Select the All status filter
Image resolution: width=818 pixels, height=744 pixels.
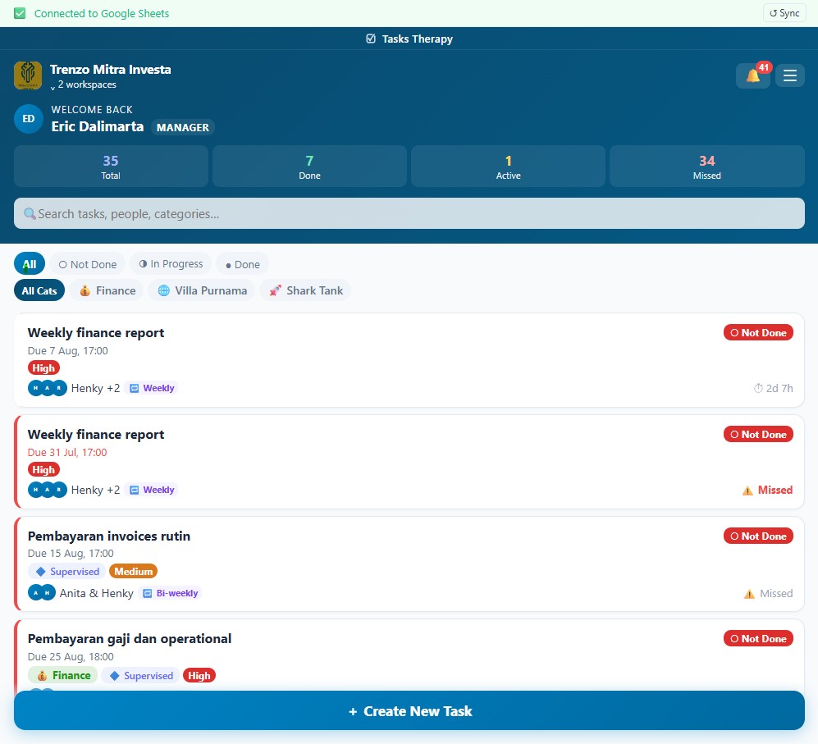[x=30, y=264]
